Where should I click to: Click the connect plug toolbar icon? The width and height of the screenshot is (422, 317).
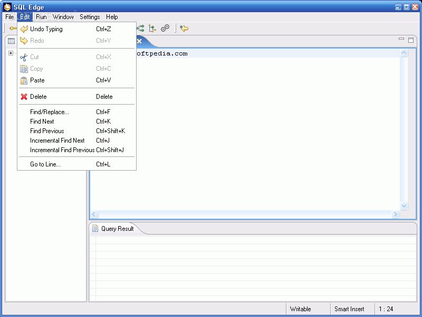[12, 29]
